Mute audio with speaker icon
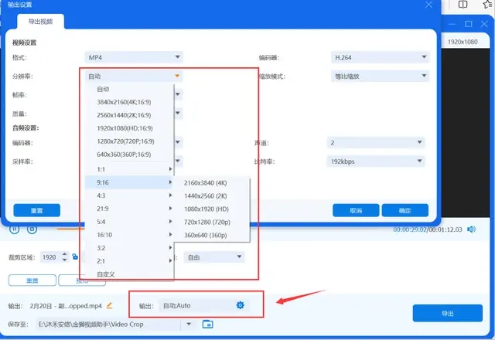 point(471,229)
